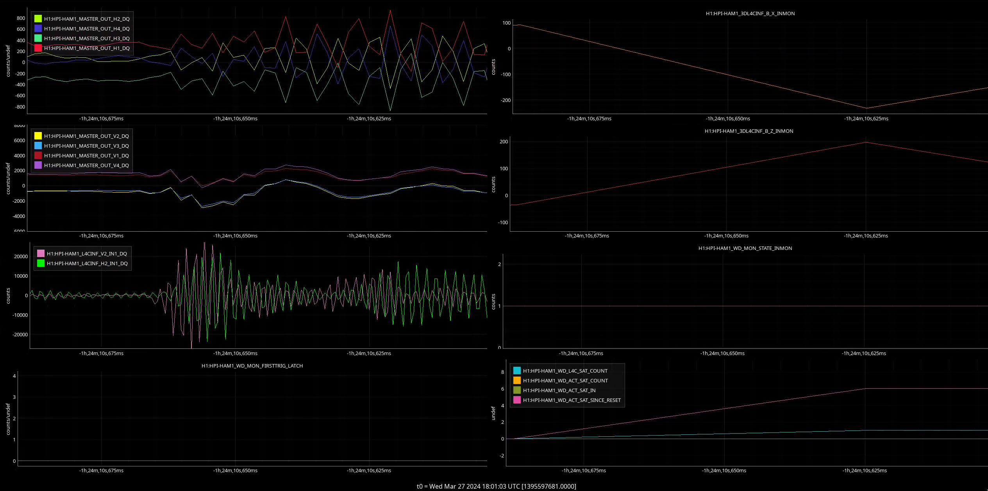Click the MASTER_OUT_V3_DQ legend label
The height and width of the screenshot is (491, 988).
click(x=86, y=146)
